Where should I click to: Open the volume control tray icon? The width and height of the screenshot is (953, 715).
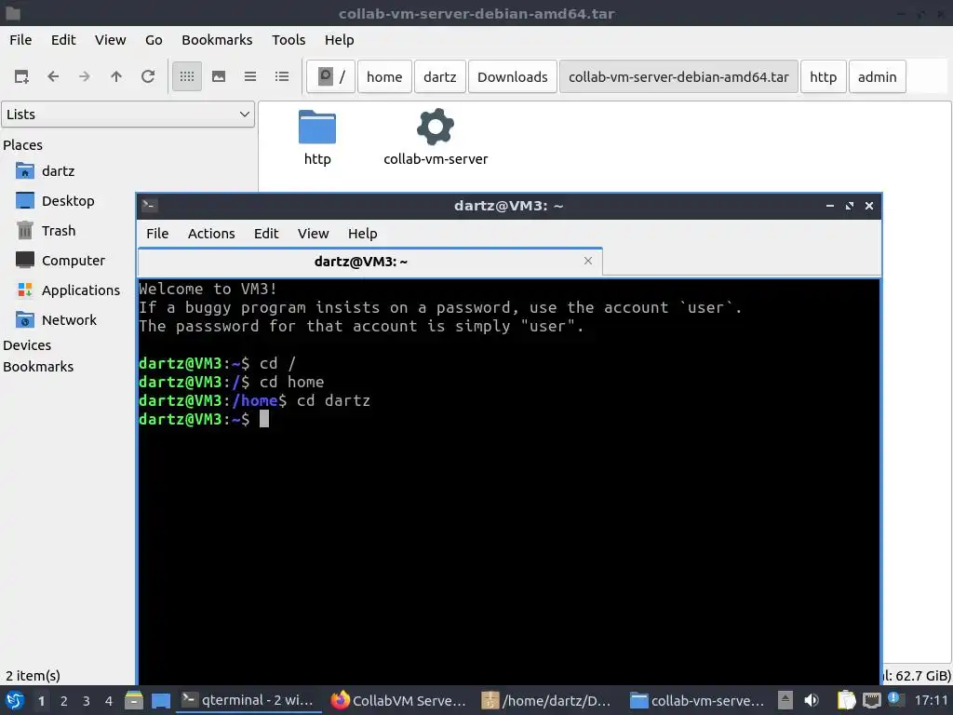[812, 700]
